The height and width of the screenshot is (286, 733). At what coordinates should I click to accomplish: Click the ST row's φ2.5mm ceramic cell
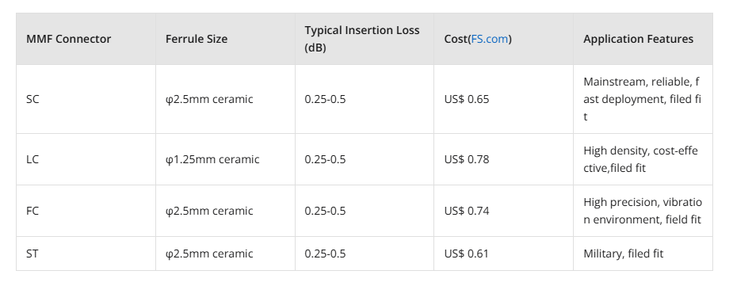225,254
